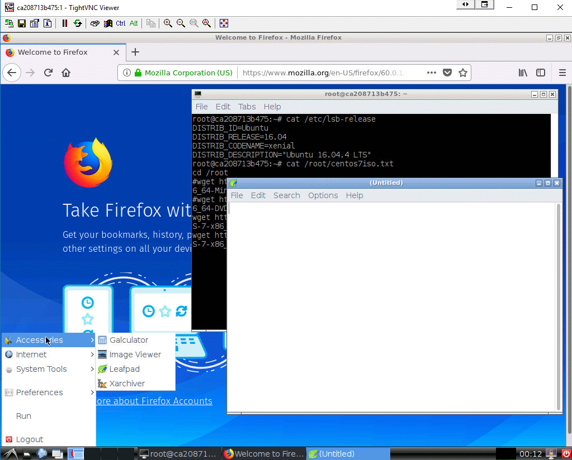Open Leafpad Edit menu
This screenshot has width=572, height=460.
[x=258, y=195]
